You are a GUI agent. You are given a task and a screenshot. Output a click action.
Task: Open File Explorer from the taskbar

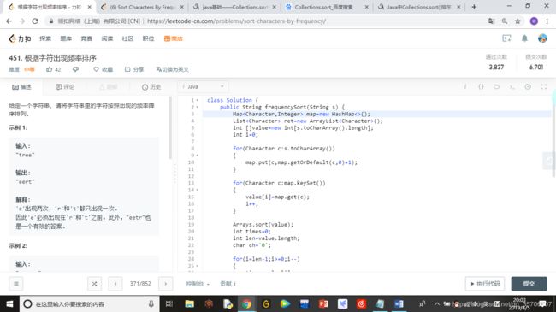coord(189,303)
